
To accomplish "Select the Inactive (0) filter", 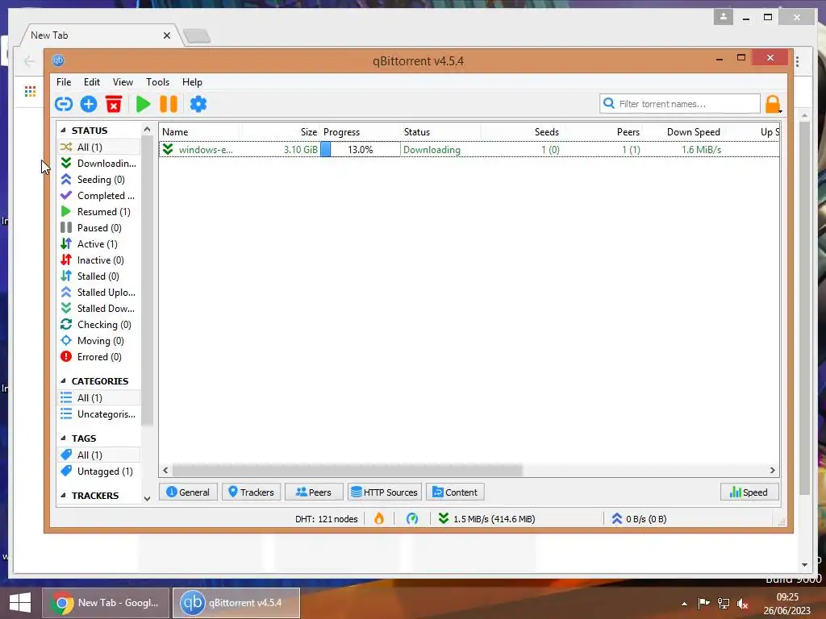I will pyautogui.click(x=98, y=260).
